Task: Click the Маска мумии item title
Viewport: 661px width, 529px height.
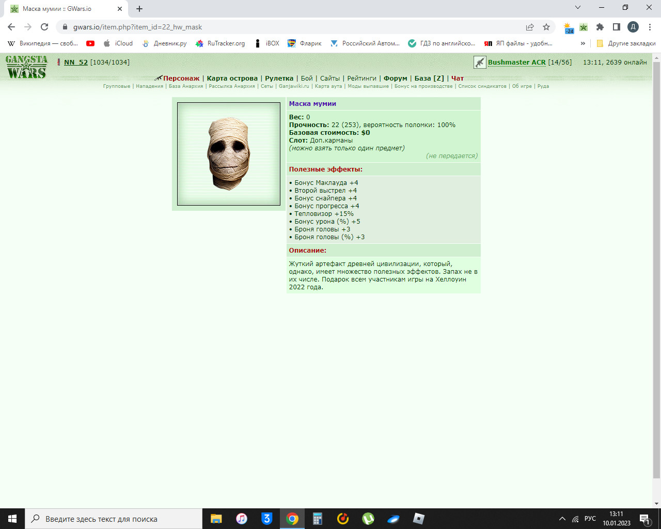Action: 312,104
